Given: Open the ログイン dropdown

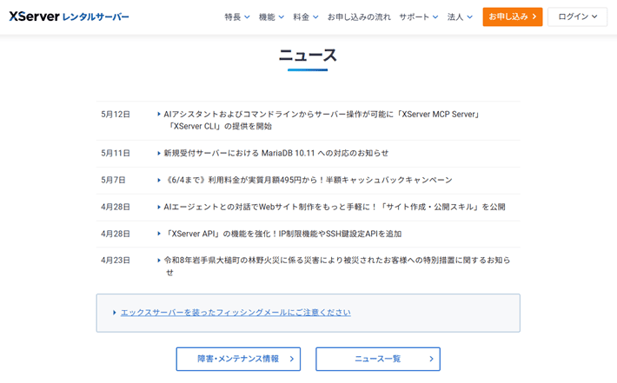Looking at the screenshot, I should coord(577,17).
